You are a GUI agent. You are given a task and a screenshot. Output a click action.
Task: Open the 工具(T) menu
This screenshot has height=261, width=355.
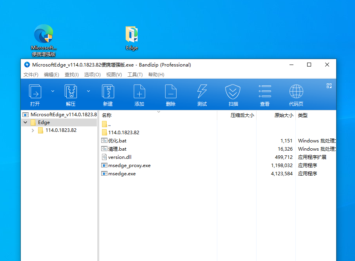[x=135, y=74]
